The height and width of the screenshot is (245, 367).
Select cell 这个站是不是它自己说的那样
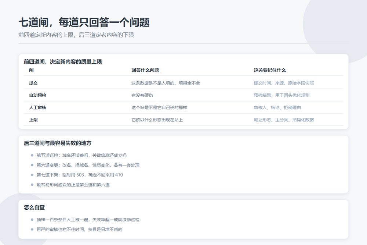coord(159,107)
